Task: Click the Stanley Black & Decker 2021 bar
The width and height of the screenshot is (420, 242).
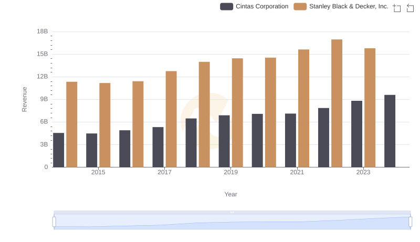Action: pos(304,109)
